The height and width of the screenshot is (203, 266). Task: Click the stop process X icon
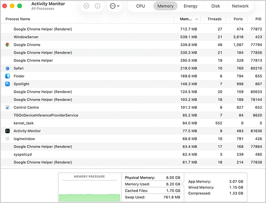click(x=86, y=6)
